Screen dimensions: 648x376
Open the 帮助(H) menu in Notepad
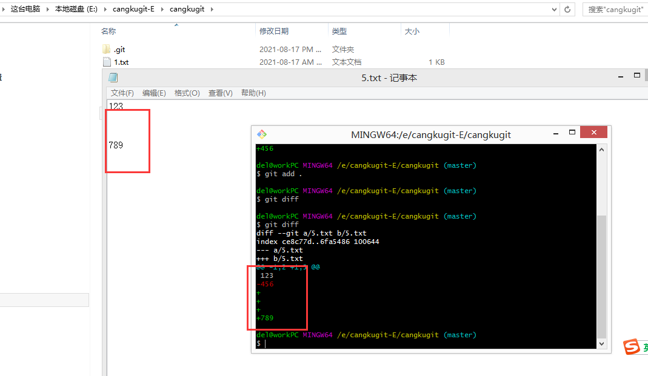[253, 93]
